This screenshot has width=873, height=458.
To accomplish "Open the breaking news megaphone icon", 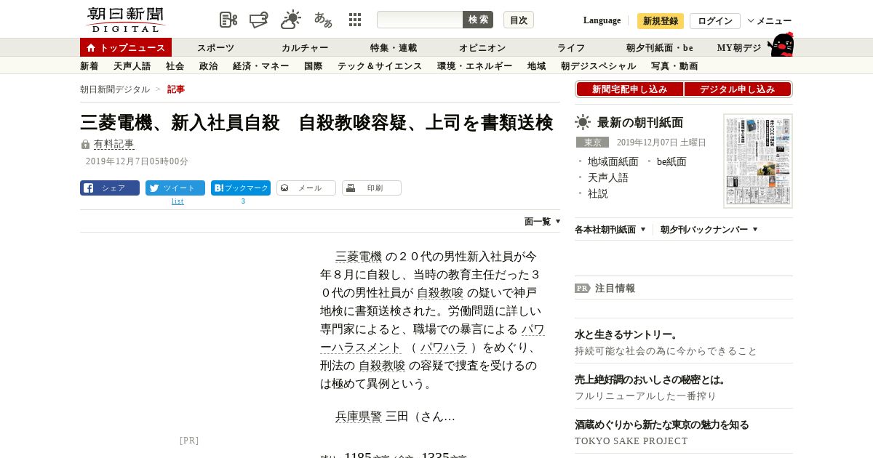I will coord(259,20).
